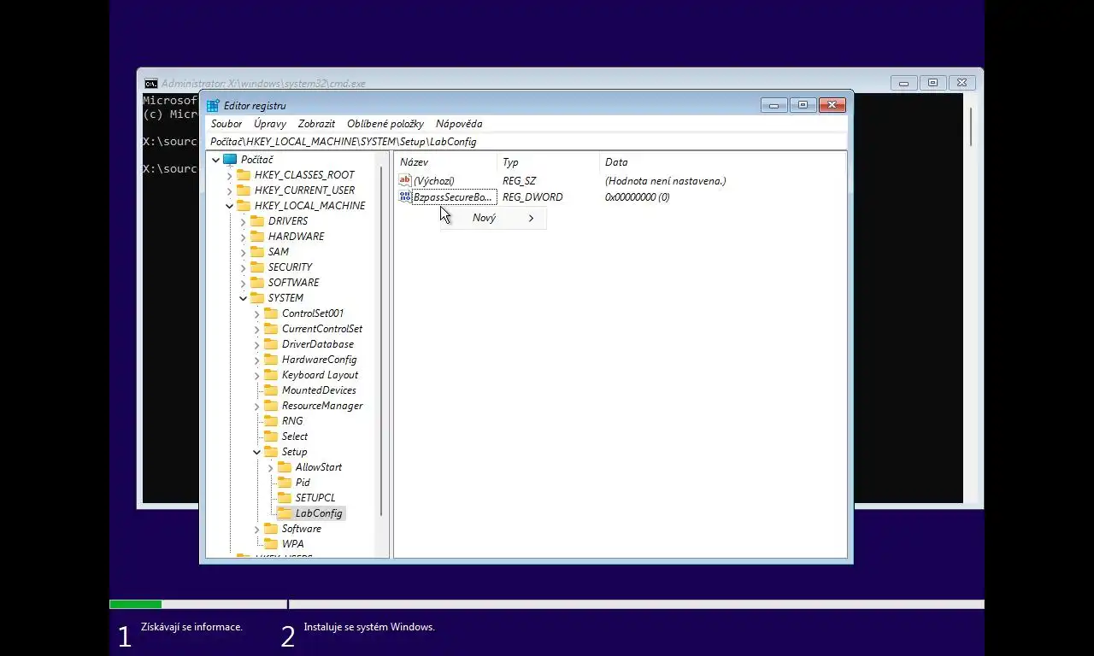The width and height of the screenshot is (1094, 656).
Task: Click the BypassSecureBoot DWORD value icon
Action: pyautogui.click(x=405, y=197)
